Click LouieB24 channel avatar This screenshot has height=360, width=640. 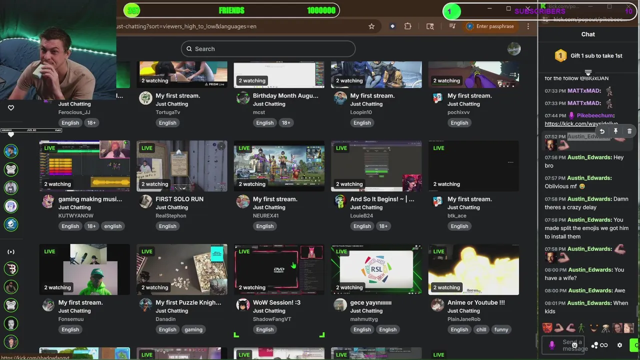point(340,201)
